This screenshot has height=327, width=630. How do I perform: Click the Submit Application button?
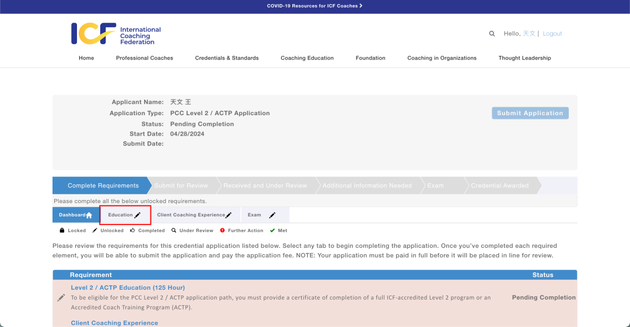tap(530, 113)
